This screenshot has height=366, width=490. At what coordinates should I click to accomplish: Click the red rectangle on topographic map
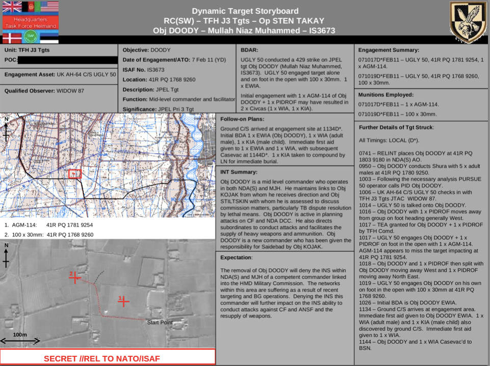(x=74, y=174)
